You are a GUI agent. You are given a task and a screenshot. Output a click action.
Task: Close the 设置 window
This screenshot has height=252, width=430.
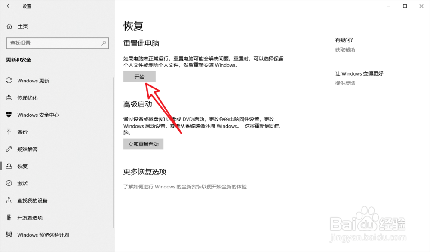421,6
